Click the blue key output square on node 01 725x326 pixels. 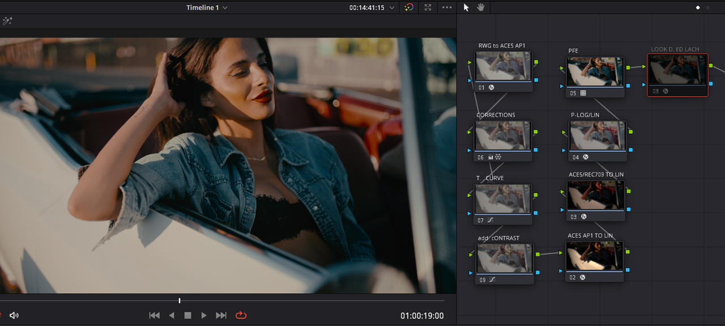(536, 80)
